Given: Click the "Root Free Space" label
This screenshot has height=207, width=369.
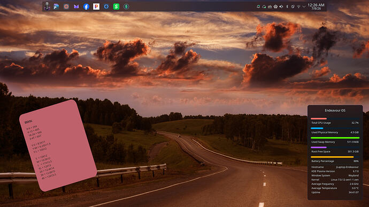Looking at the screenshot, I should coord(321,152).
